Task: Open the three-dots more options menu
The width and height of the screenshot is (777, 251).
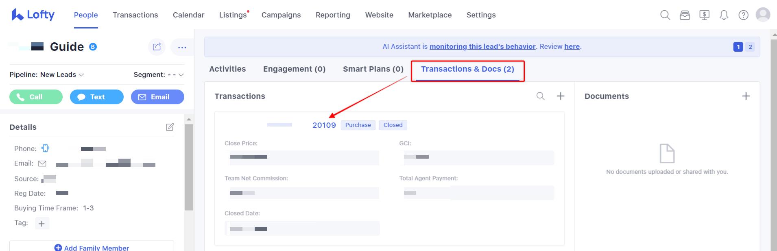Action: click(x=182, y=47)
